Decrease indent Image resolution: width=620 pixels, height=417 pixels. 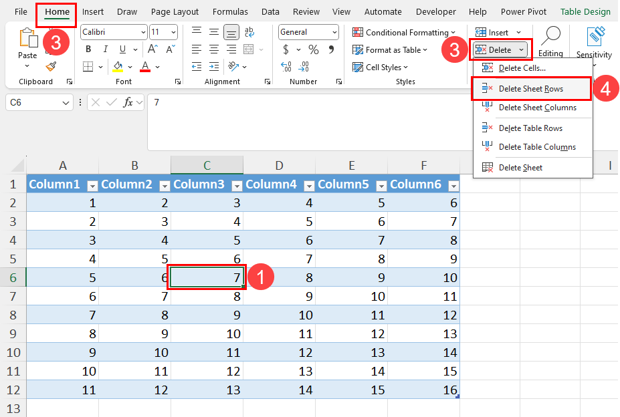[197, 66]
